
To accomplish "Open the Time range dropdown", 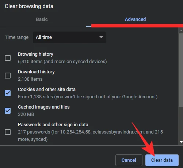I will (x=69, y=37).
